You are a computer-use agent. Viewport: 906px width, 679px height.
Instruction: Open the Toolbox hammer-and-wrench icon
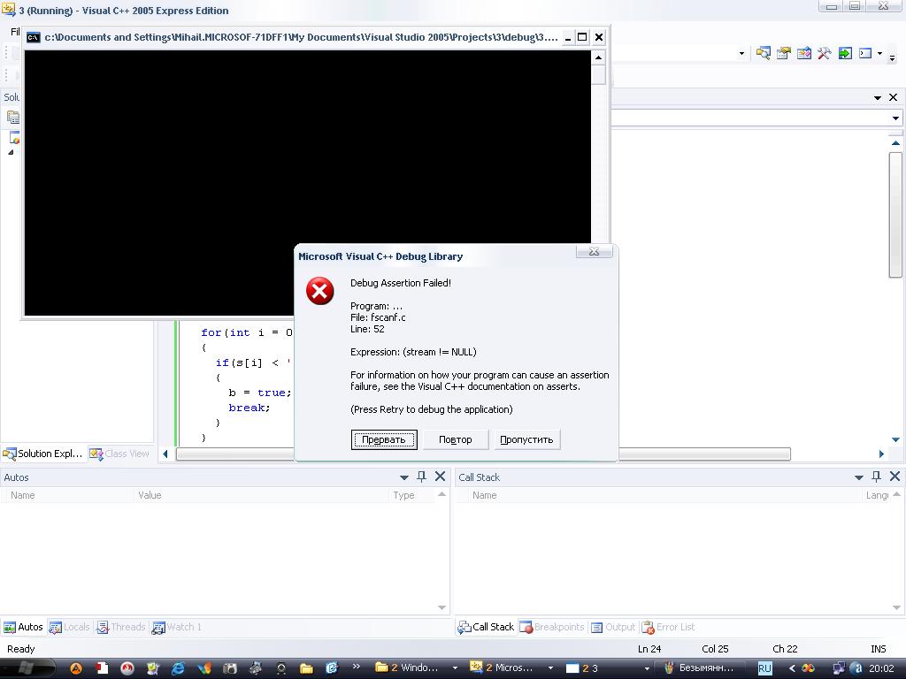(x=824, y=54)
